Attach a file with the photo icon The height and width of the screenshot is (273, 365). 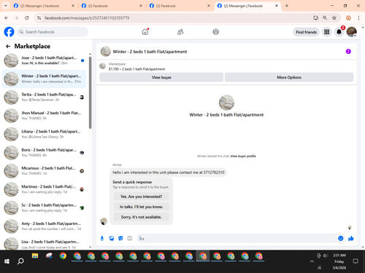112,238
